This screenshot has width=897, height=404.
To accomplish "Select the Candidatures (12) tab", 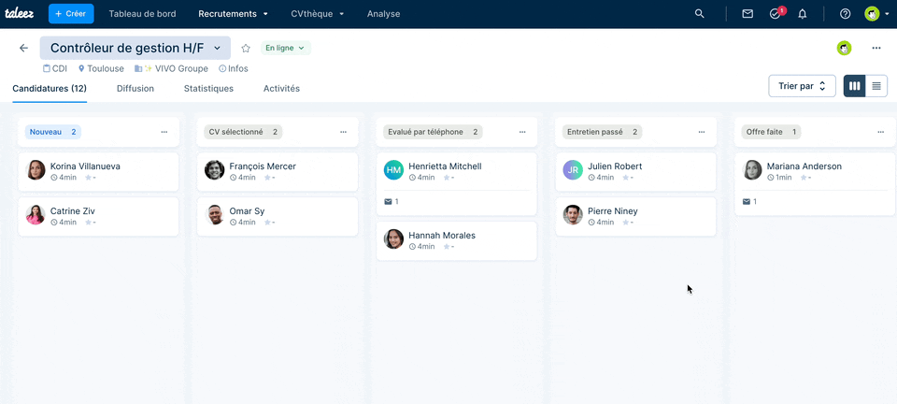I will click(50, 89).
